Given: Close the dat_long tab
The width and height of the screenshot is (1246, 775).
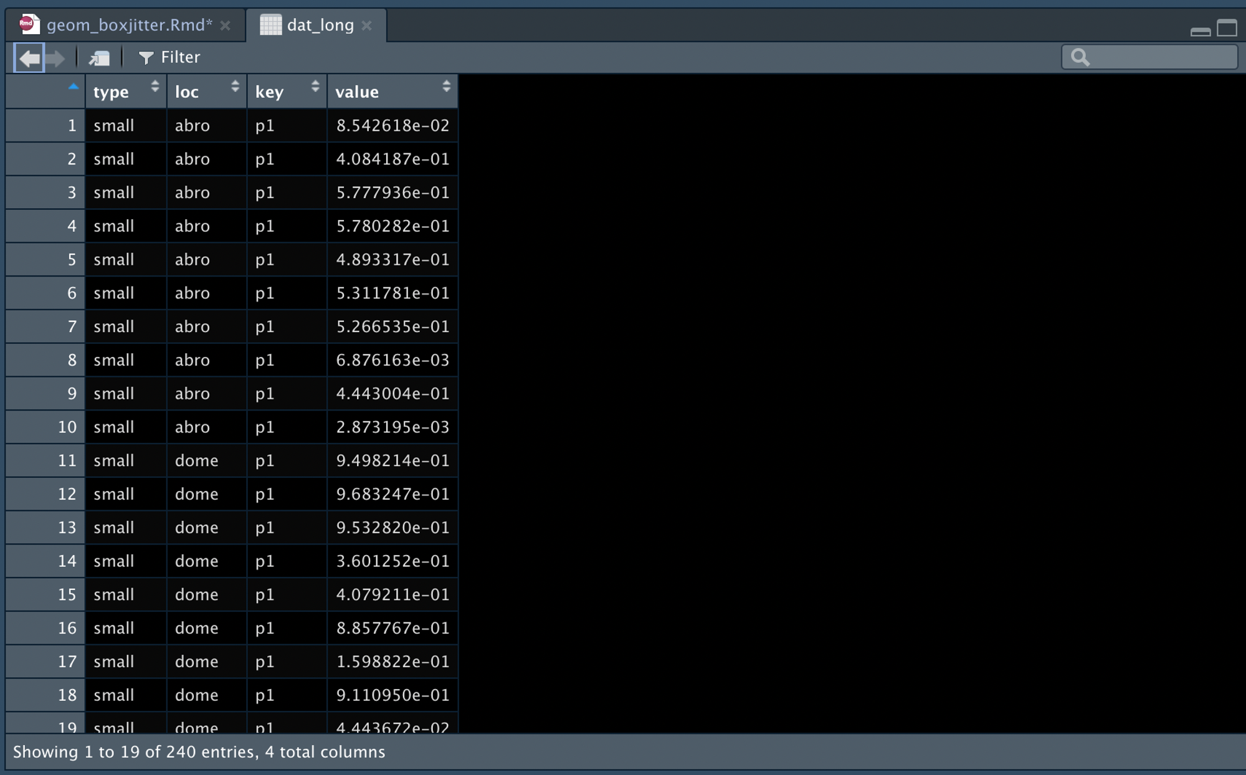Looking at the screenshot, I should click(x=367, y=26).
